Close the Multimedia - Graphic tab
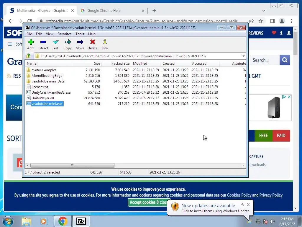The width and height of the screenshot is (302, 227). point(73,11)
